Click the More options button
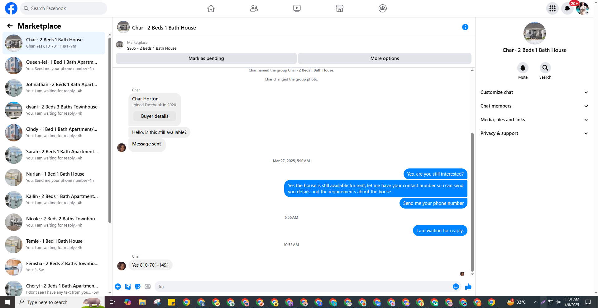Viewport: 598px width, 308px height. [385, 58]
